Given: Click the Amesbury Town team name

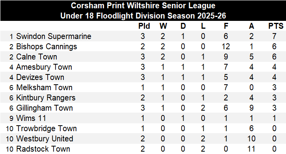Looking at the screenshot, I should point(44,67).
